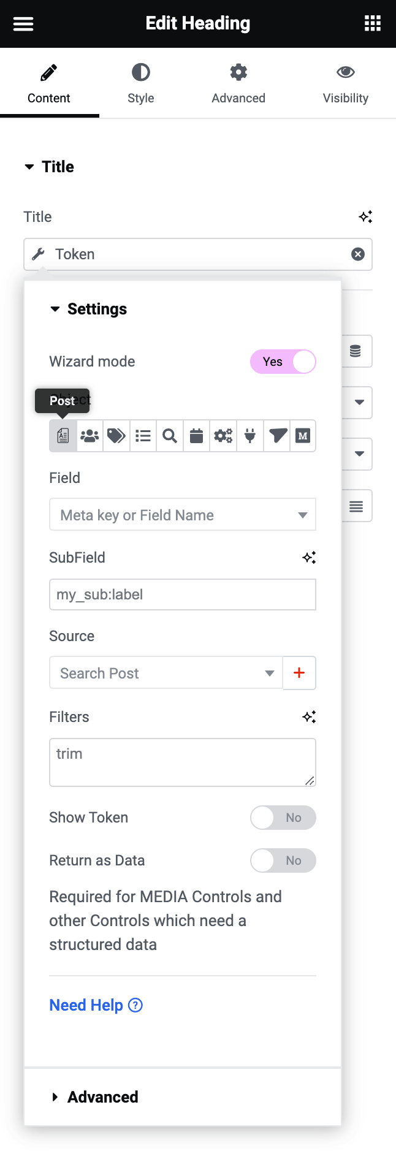Turn on Return as Data
The image size is (396, 1151).
[283, 860]
